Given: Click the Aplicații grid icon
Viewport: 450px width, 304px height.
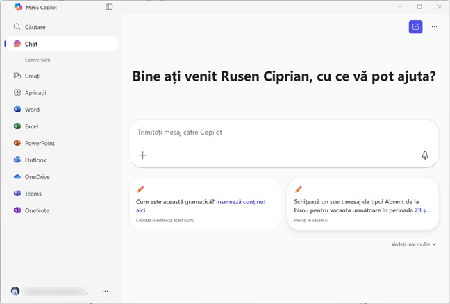Looking at the screenshot, I should (17, 92).
